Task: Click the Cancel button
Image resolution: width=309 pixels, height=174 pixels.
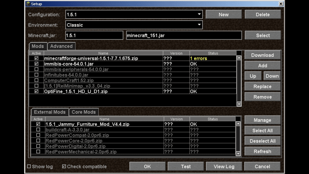Action: (262, 167)
